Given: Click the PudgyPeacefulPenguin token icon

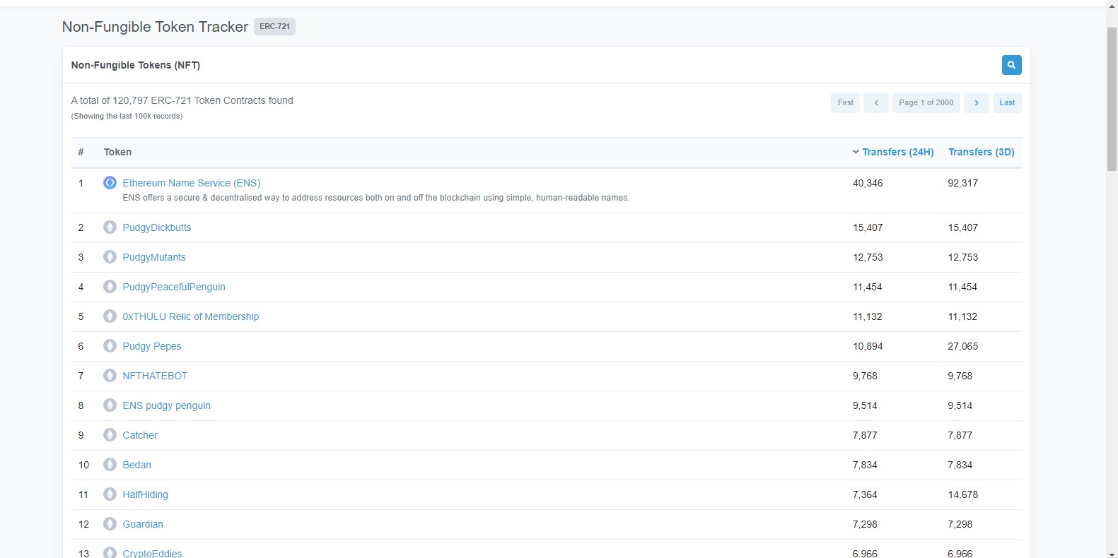Looking at the screenshot, I should point(110,287).
